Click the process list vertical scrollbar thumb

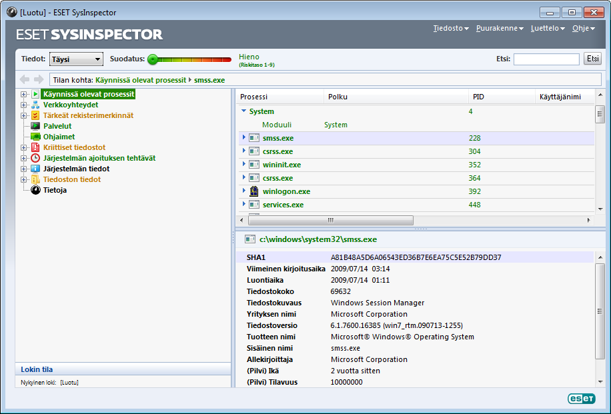[x=600, y=115]
